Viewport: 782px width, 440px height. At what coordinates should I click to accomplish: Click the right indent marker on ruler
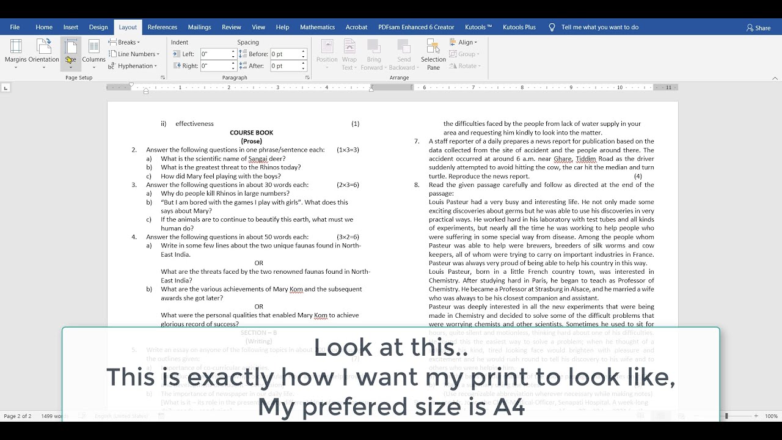point(371,90)
